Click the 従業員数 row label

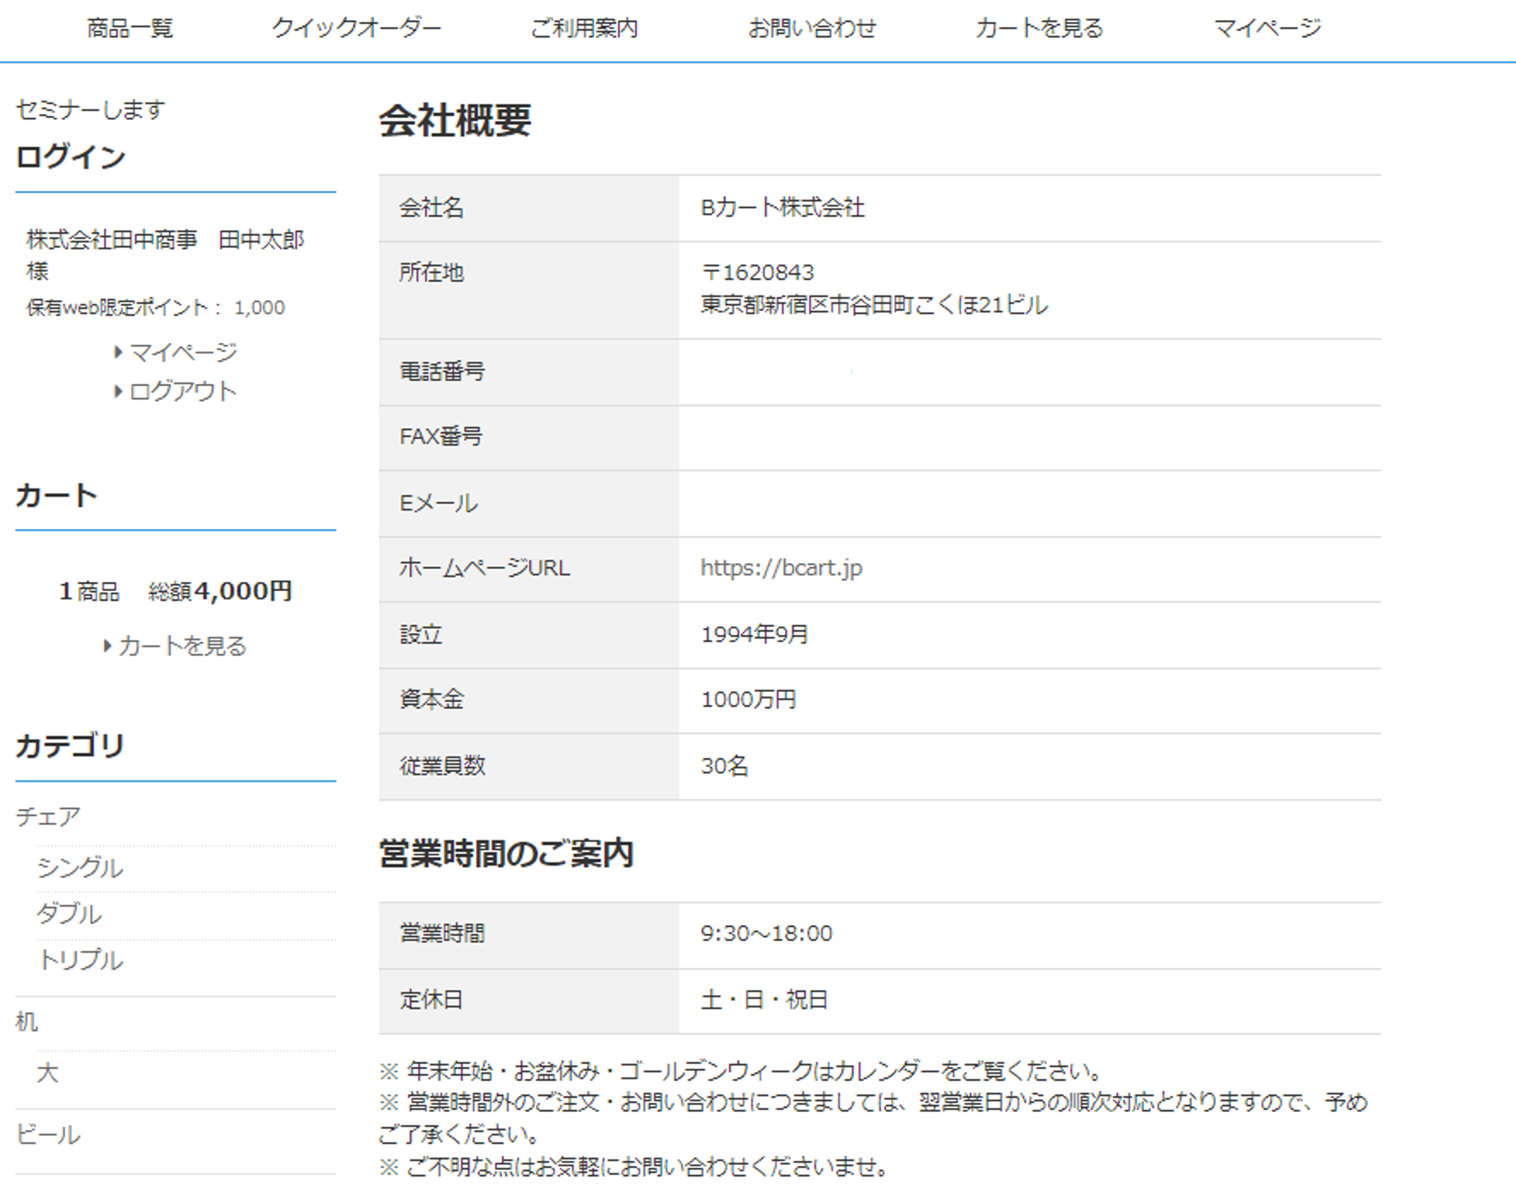pyautogui.click(x=442, y=766)
